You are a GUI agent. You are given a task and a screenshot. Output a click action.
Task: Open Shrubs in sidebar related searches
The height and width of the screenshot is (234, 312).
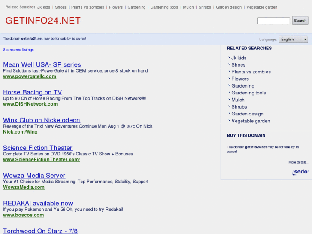(239, 107)
